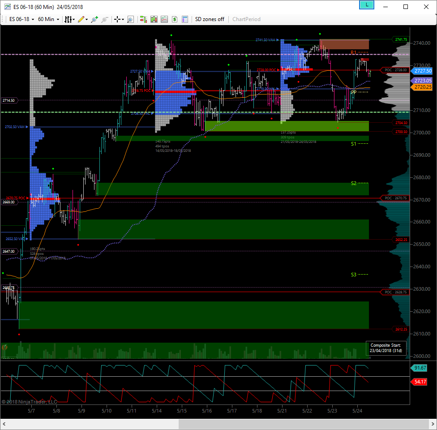Open Chart Trader icon with red green bars
The width and height of the screenshot is (437, 430).
pyautogui.click(x=143, y=19)
